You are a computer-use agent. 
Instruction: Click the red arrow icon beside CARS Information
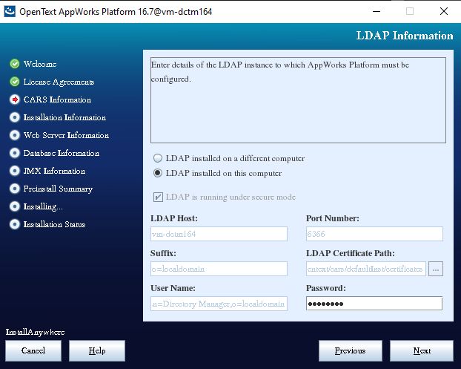(15, 99)
